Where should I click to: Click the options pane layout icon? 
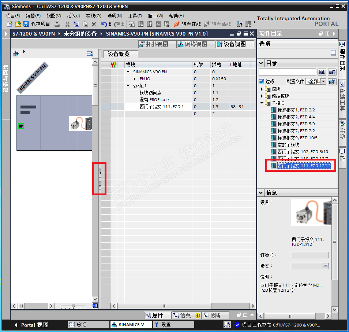pos(333,53)
